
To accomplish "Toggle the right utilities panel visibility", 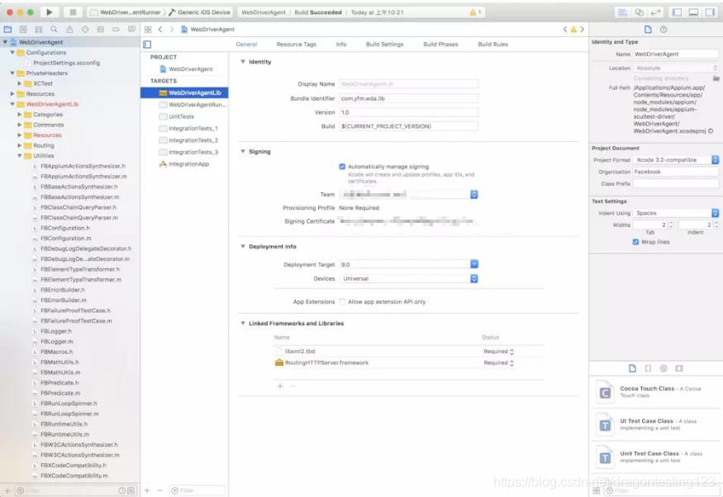I will click(x=710, y=12).
